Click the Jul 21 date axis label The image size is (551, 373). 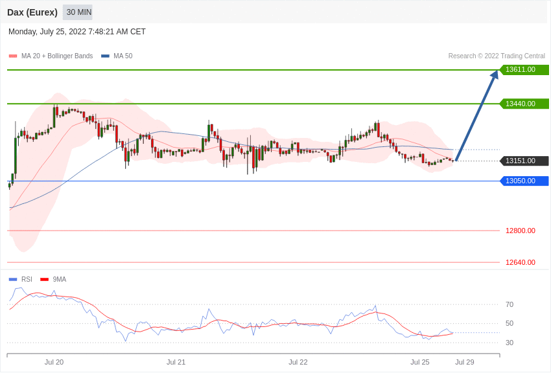point(176,362)
